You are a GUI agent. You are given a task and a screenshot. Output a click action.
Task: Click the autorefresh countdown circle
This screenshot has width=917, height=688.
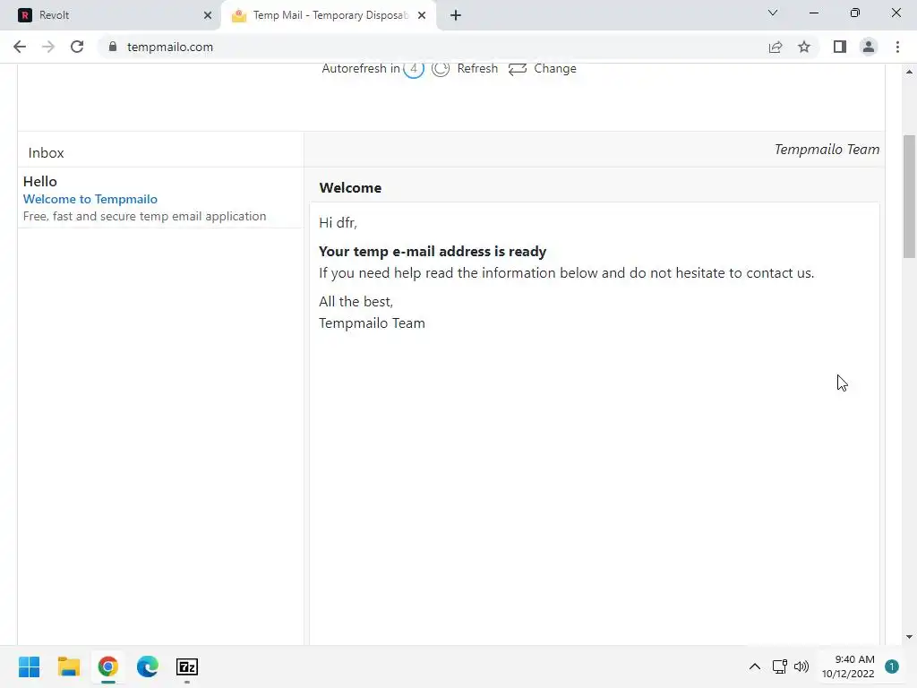click(414, 69)
